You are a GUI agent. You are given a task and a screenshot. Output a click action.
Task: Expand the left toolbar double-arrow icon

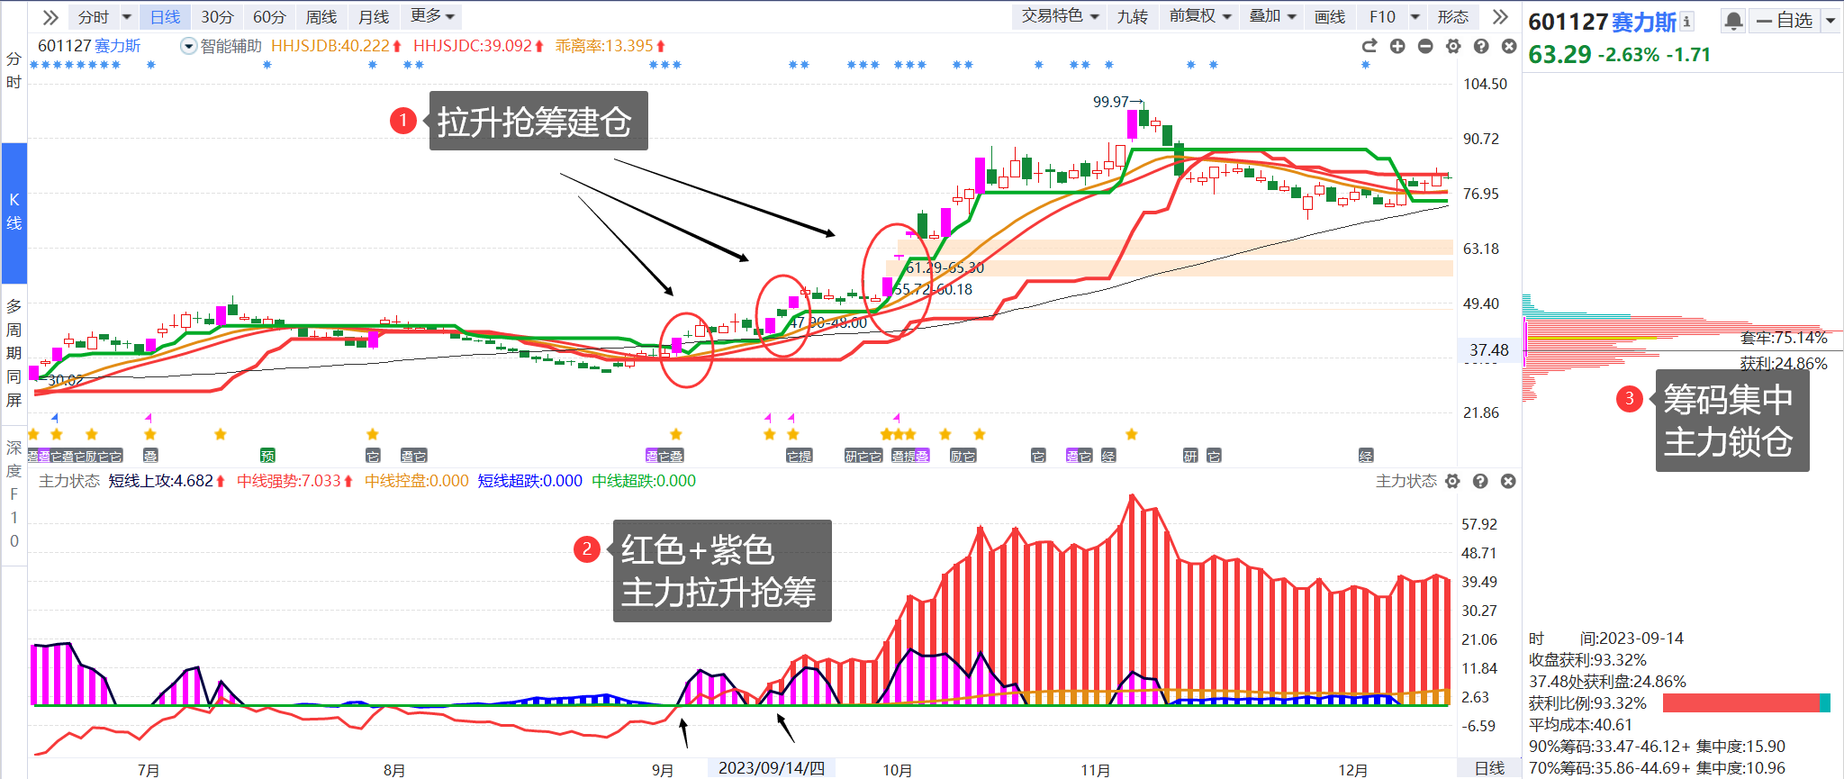pyautogui.click(x=50, y=17)
